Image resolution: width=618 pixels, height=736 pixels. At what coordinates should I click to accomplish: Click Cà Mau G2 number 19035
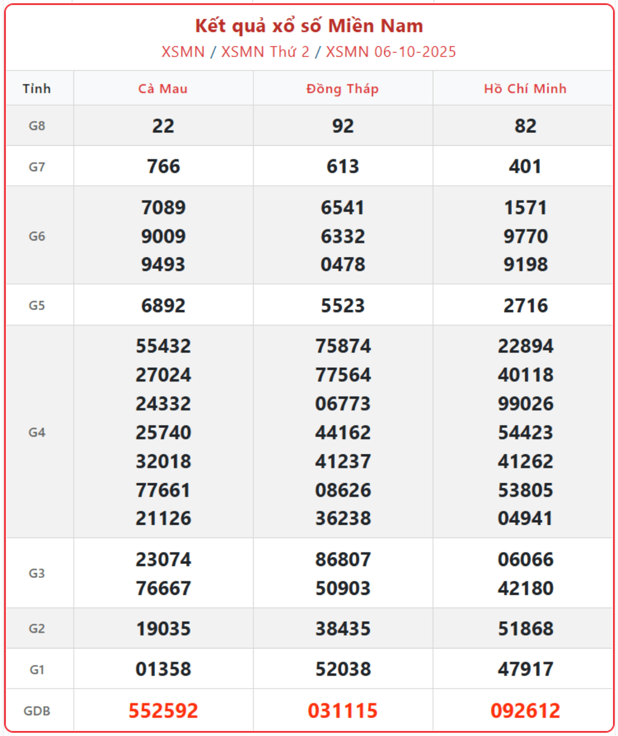(163, 628)
